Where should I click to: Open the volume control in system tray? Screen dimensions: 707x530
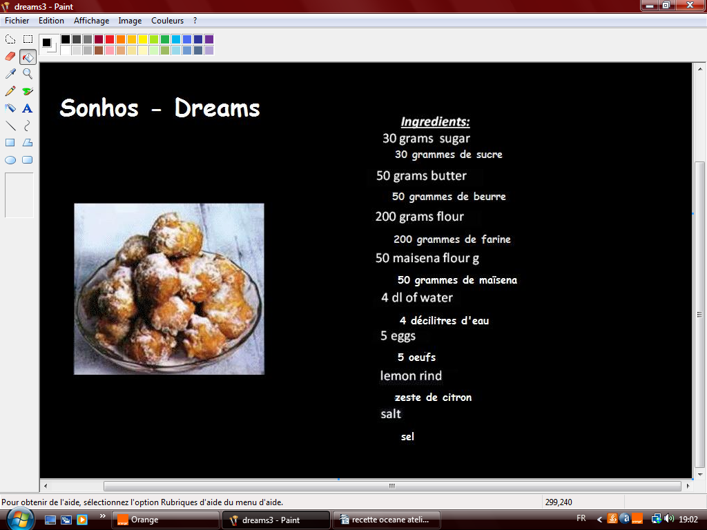coord(669,519)
